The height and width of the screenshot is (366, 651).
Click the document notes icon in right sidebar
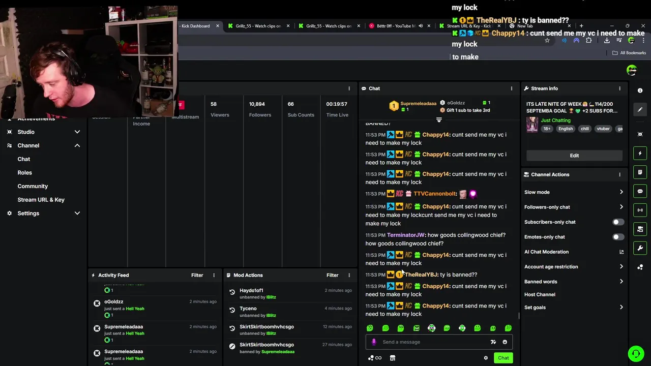(640, 172)
